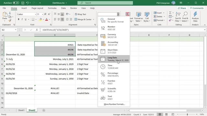Click the New Sheet plus icon
This screenshot has height=116, width=207.
pyautogui.click(x=44, y=110)
